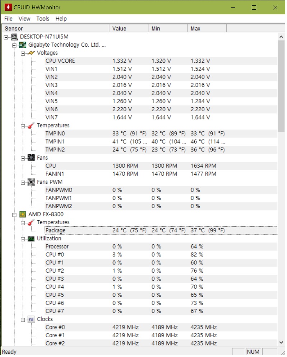Open the Tools menu
This screenshot has width=287, height=357.
point(43,19)
